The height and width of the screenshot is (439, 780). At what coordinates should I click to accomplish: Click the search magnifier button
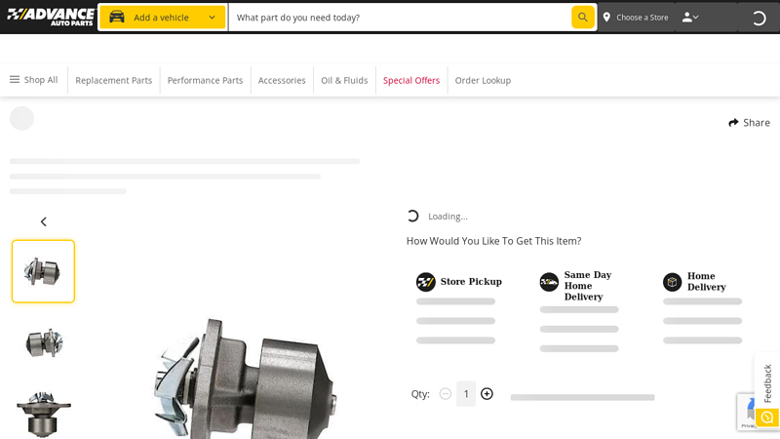582,17
